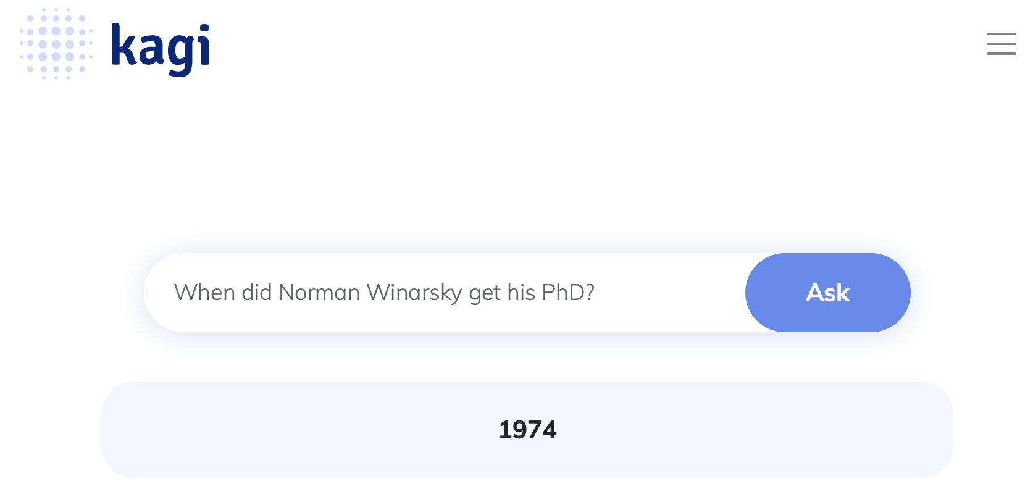Click the kagi wordmark text

tap(161, 49)
